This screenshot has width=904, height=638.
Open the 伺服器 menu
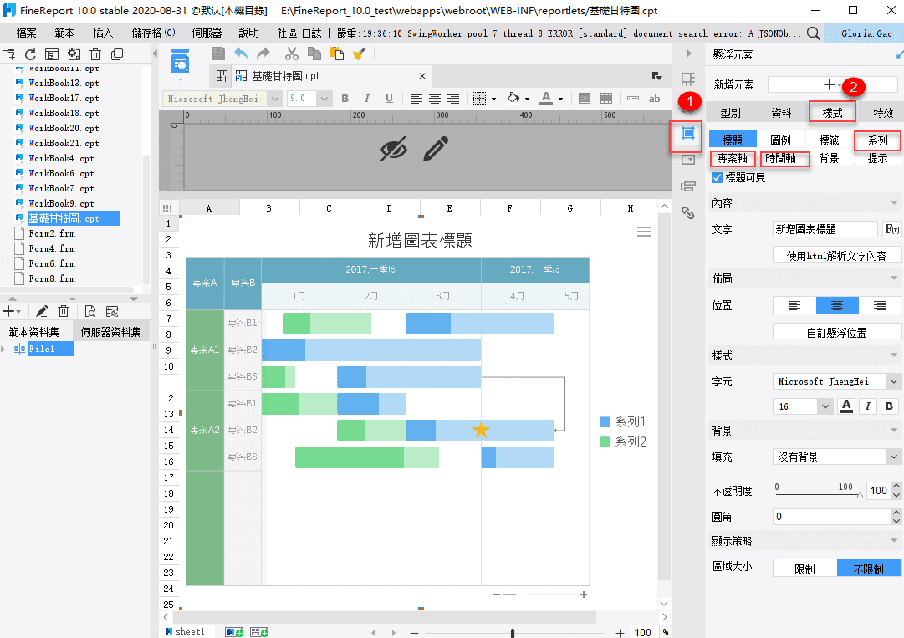207,33
